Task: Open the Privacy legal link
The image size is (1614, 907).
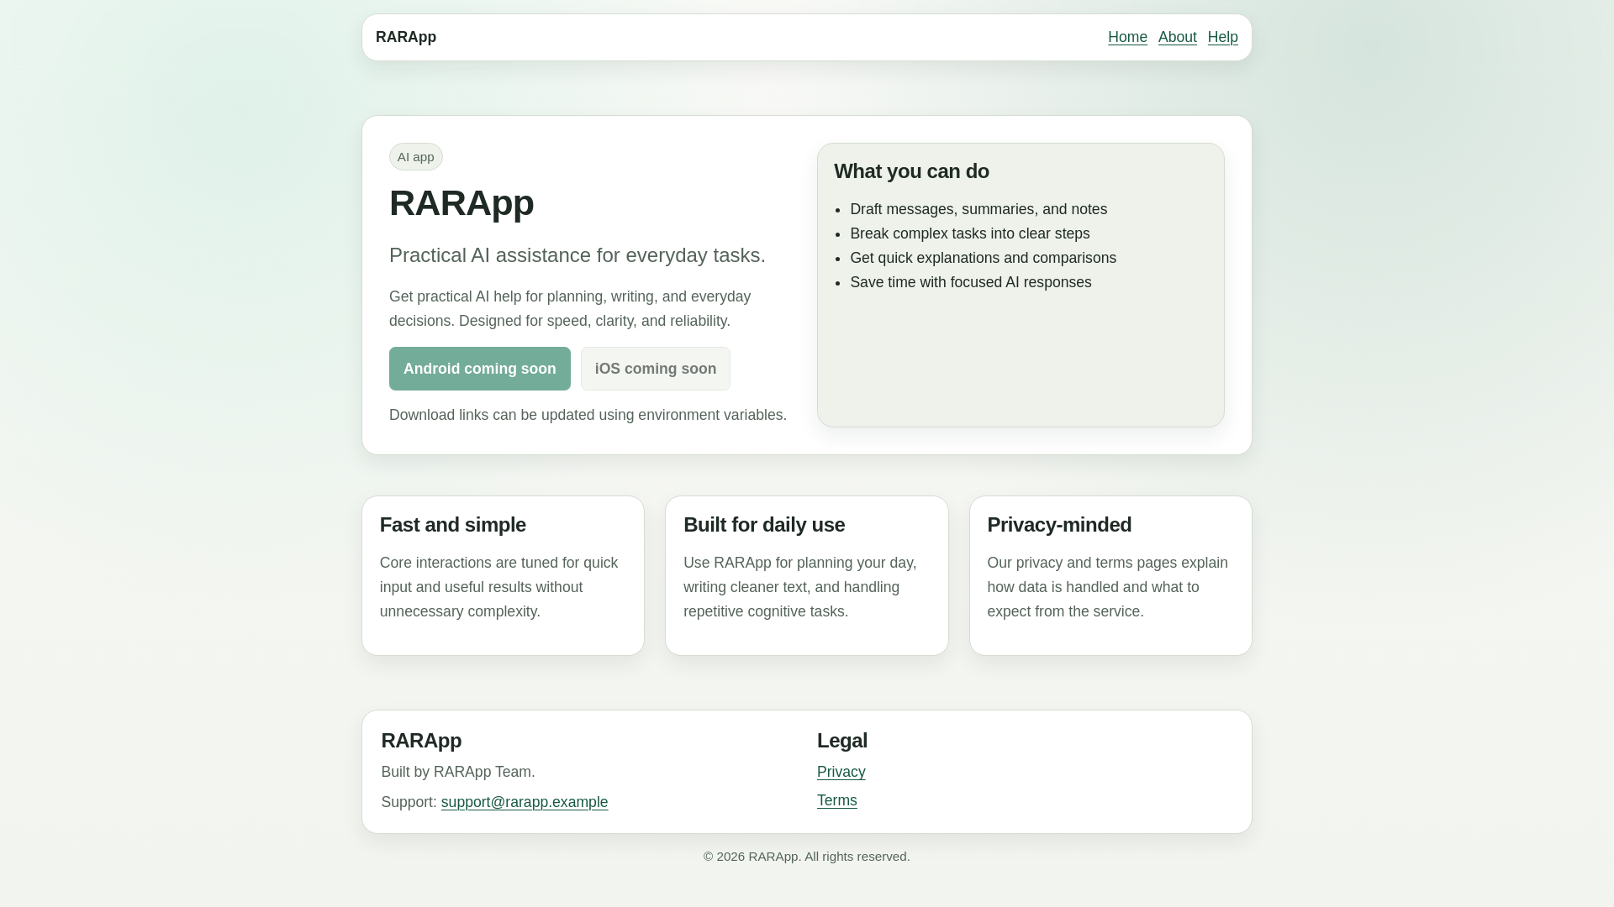Action: pyautogui.click(x=841, y=772)
